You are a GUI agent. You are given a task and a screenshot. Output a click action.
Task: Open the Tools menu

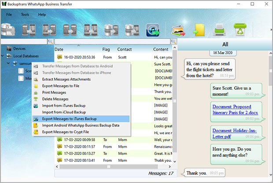tap(25, 15)
